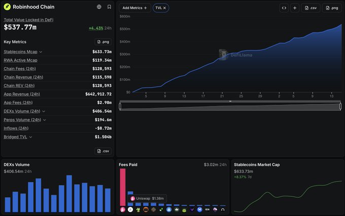Click the first bar in DEXs Volume chart
345x216 pixels.
[x=8, y=205]
